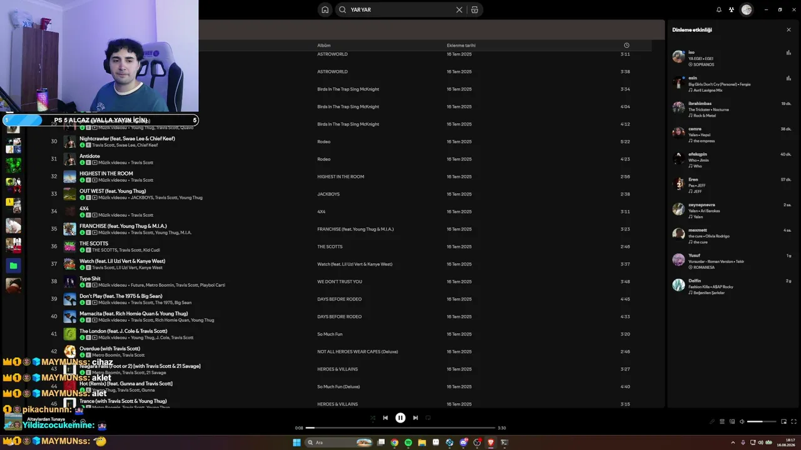Open the 'ROMANESA' album under Yusuf's activity
Screen dimensions: 801x450
click(x=704, y=267)
